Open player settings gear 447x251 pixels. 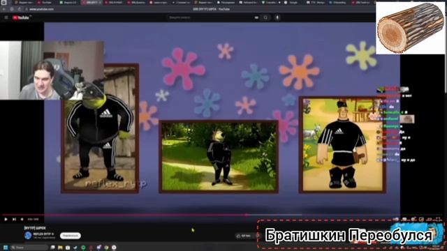point(413,219)
